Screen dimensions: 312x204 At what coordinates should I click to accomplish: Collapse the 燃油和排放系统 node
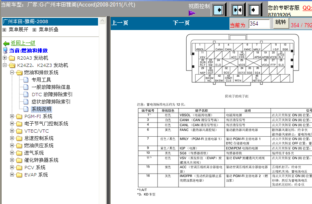click(x=12, y=73)
